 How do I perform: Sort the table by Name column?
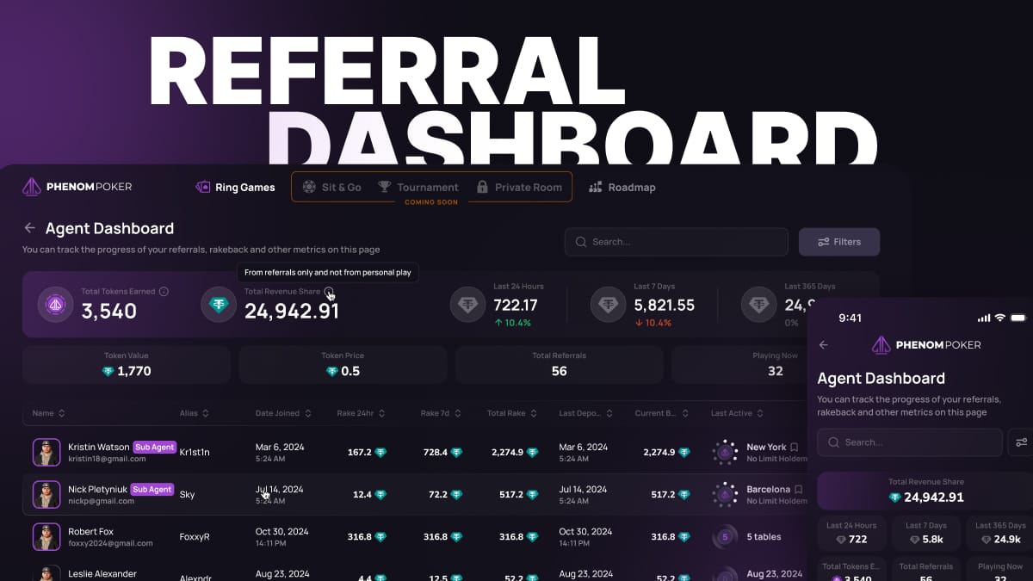coord(48,413)
